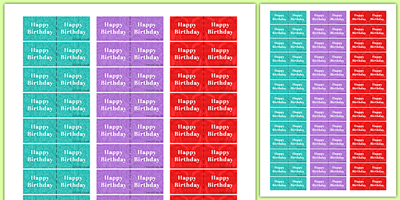Image resolution: width=400 pixels, height=200 pixels.
Task: Click the dashed divider between top red labels on large page
Action: (203, 28)
